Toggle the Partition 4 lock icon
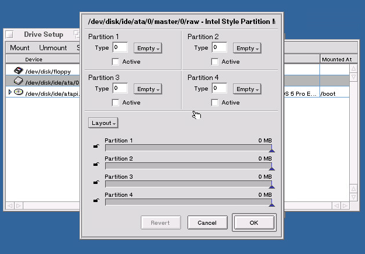The image size is (365, 254). pyautogui.click(x=96, y=201)
